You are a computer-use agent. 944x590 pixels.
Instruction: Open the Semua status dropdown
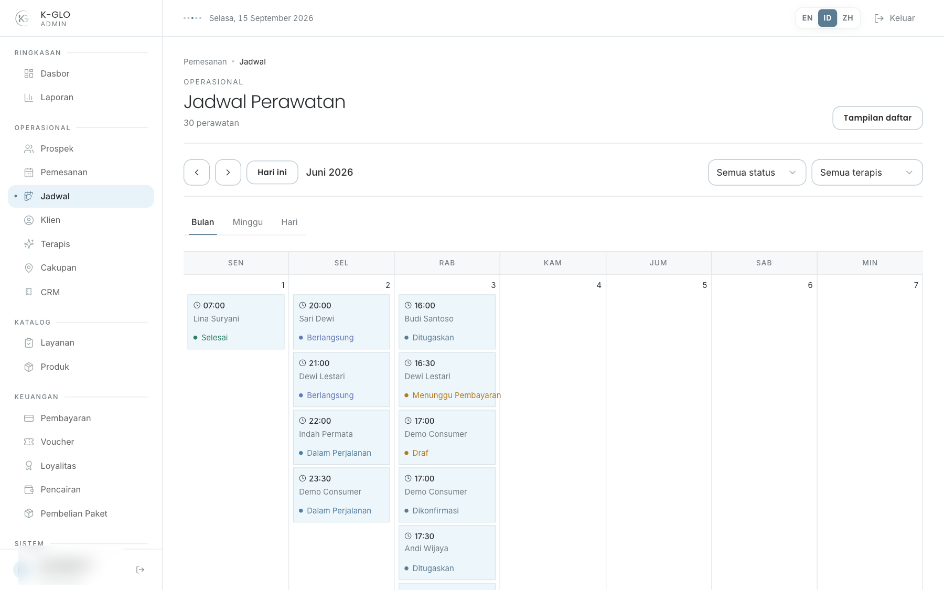coord(757,173)
